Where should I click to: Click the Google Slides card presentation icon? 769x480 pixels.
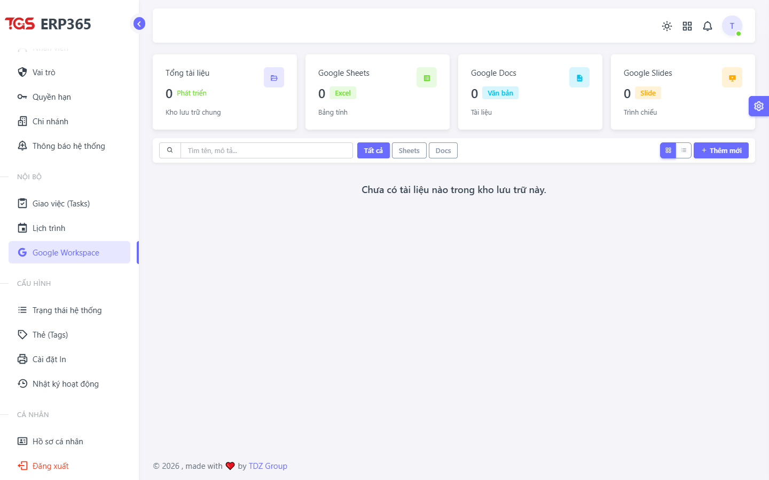[732, 77]
